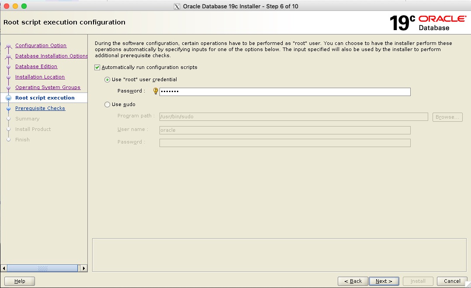Click the red close window button
Screen dimensions: 471x288
(7, 6)
